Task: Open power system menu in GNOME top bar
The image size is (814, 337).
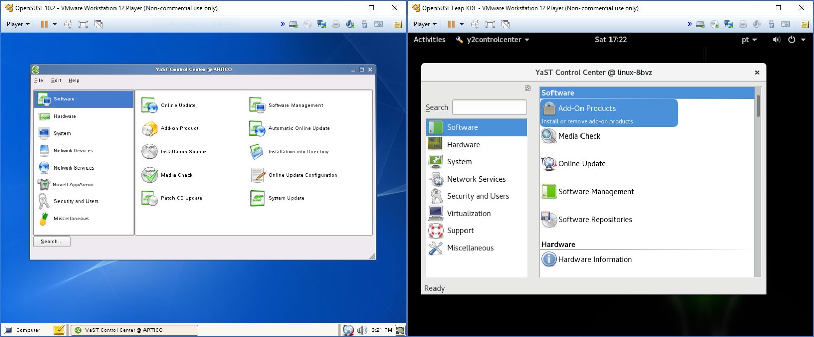Action: coord(796,40)
